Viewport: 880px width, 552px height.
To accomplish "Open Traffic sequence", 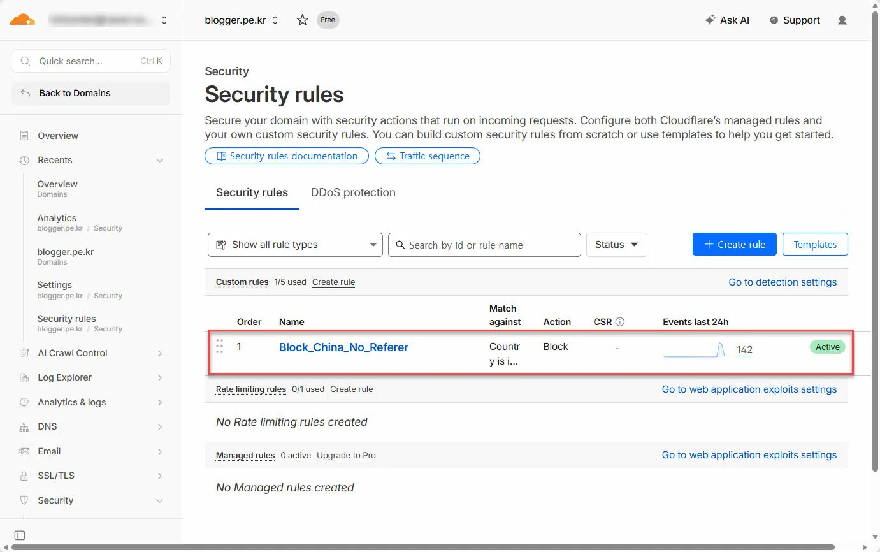I will [428, 156].
